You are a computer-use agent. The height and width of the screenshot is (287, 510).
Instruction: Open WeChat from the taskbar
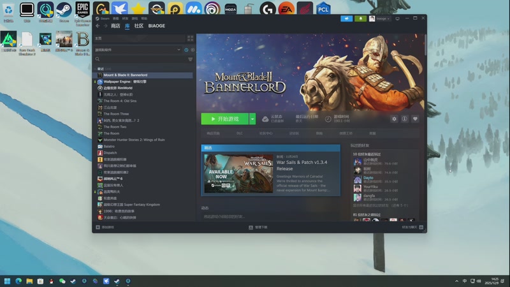[x=62, y=281]
